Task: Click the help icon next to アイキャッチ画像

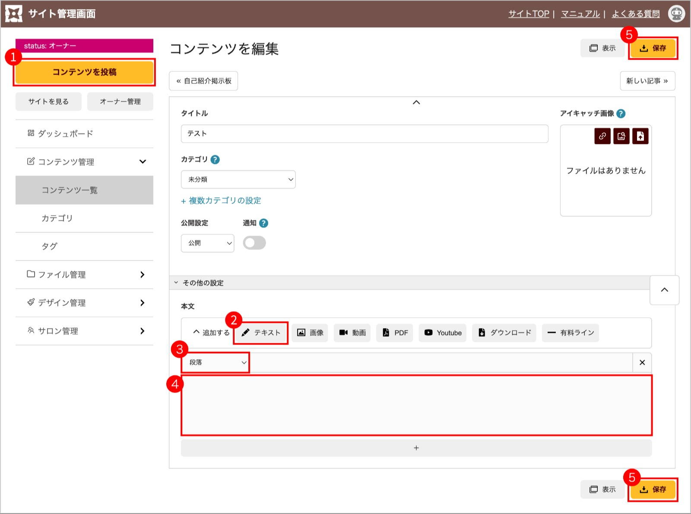Action: tap(621, 113)
